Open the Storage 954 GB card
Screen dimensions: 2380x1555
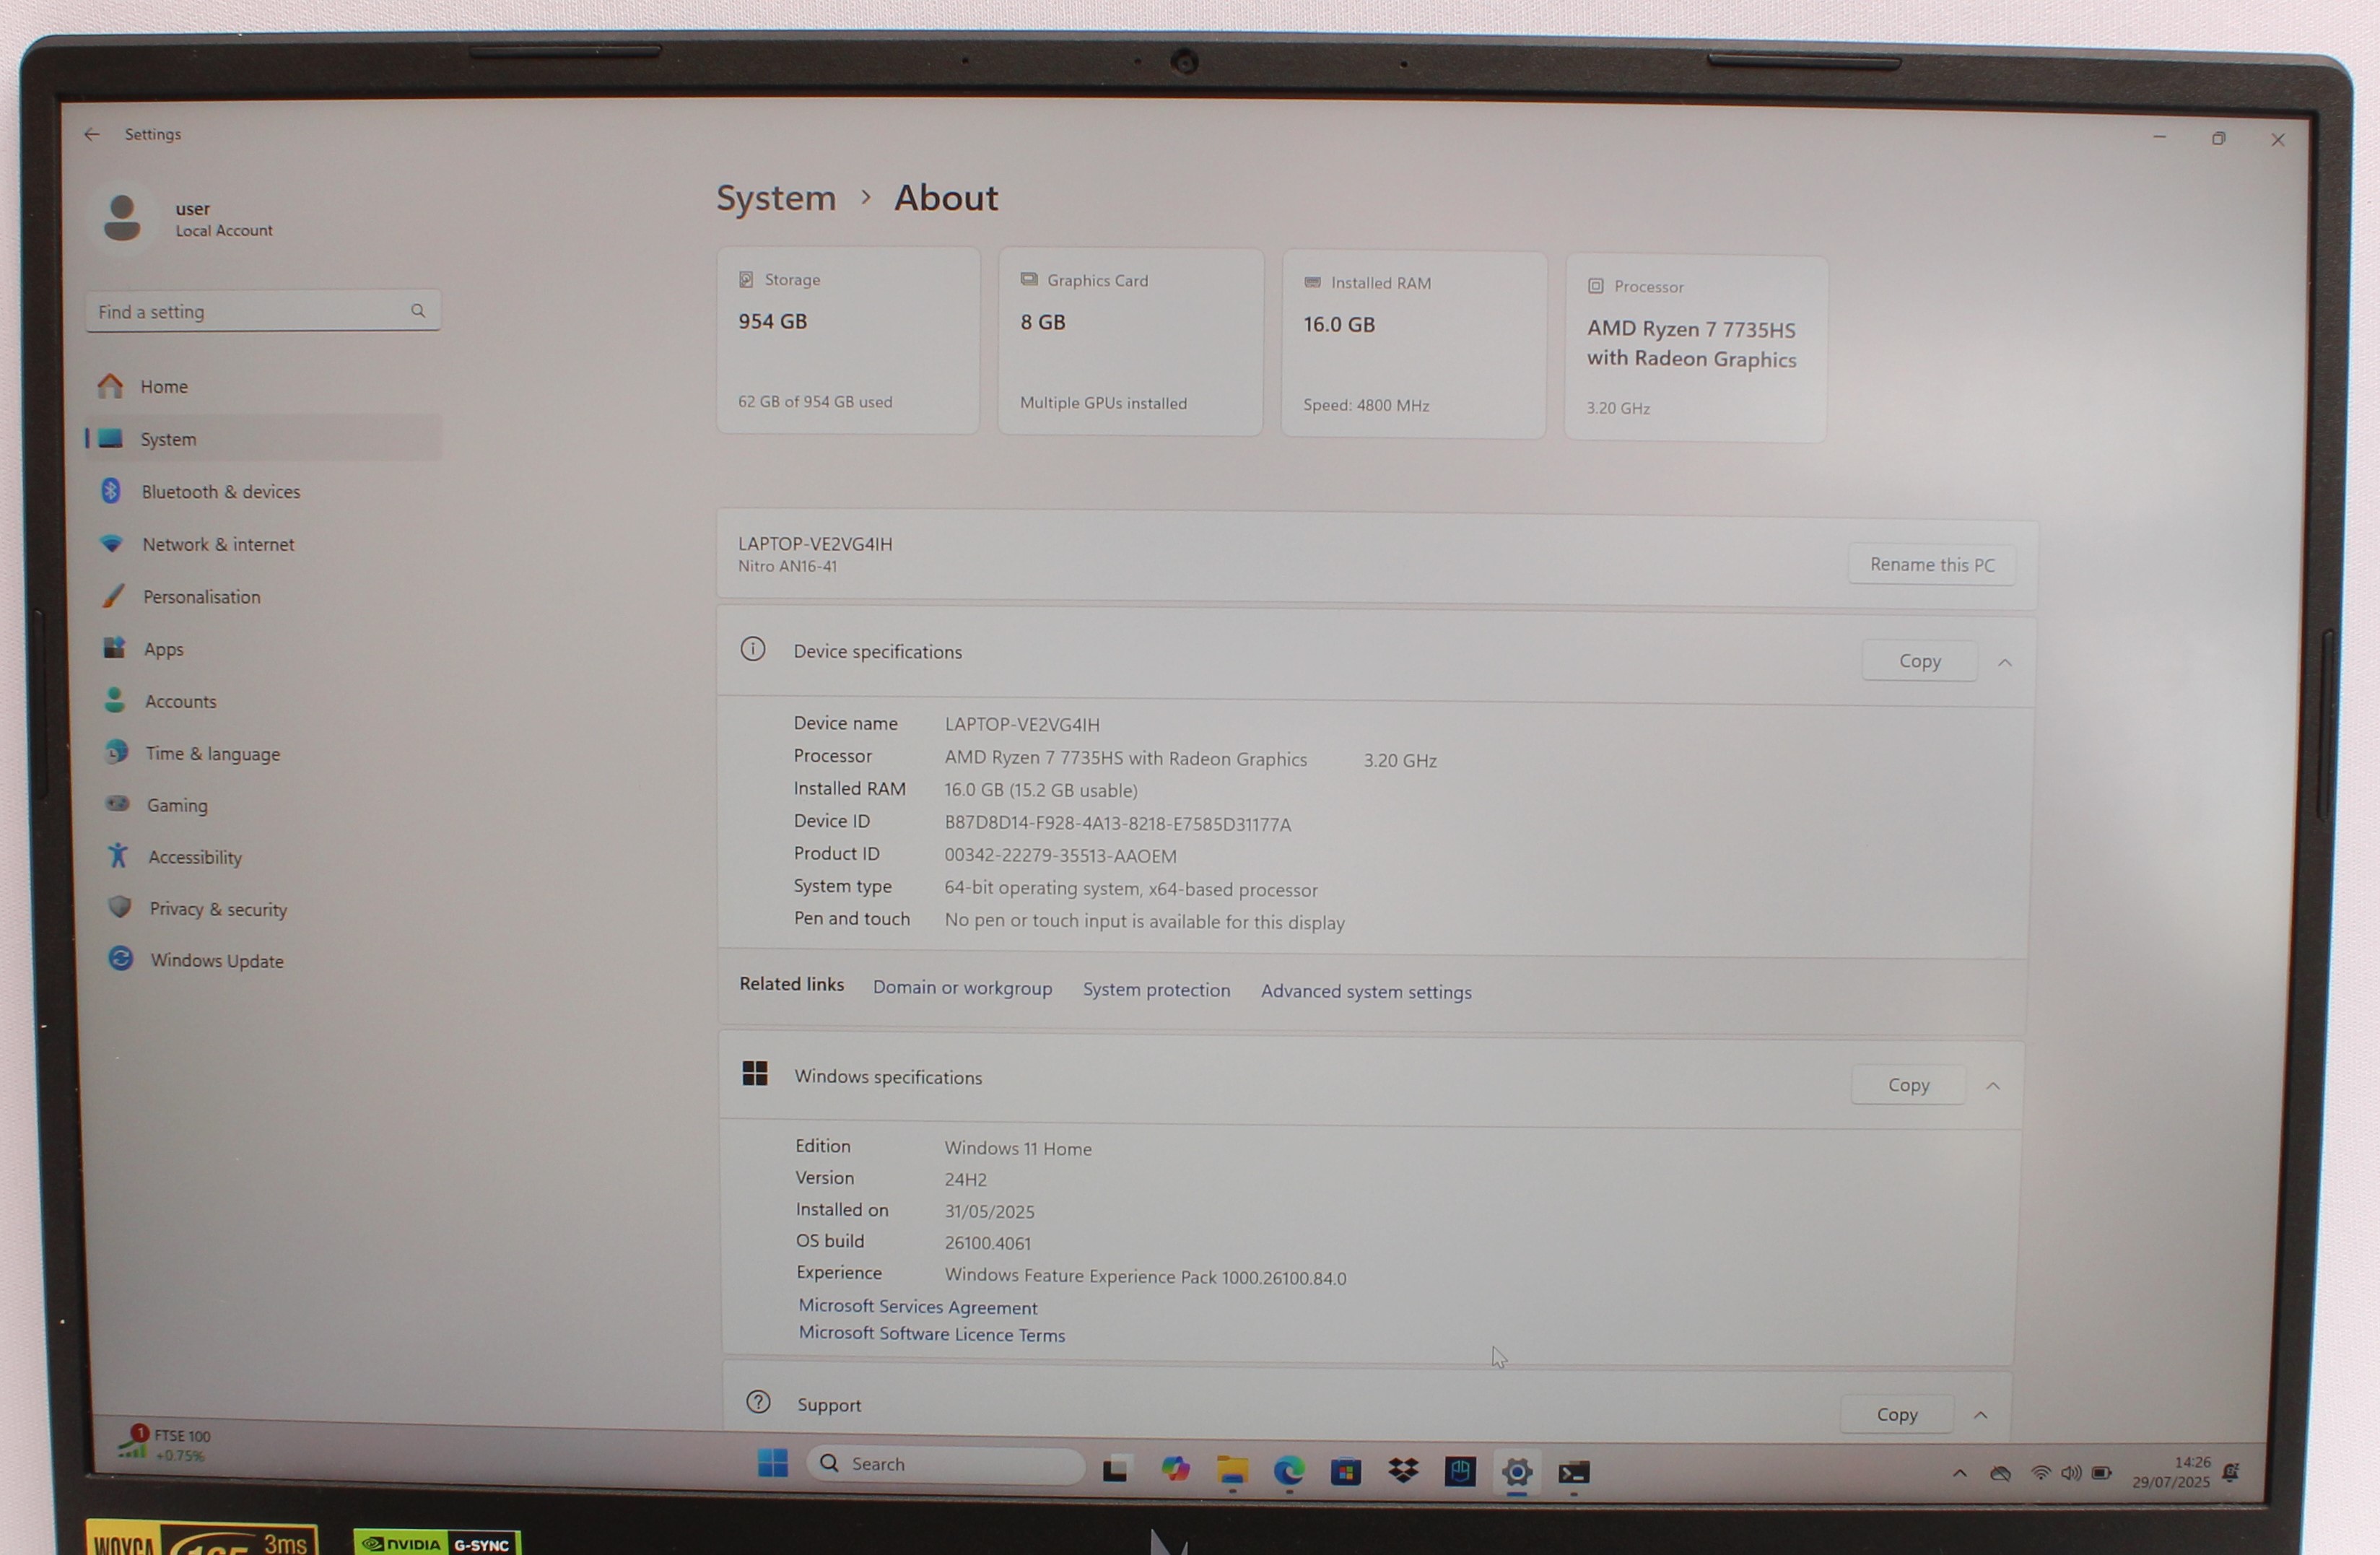click(x=848, y=340)
